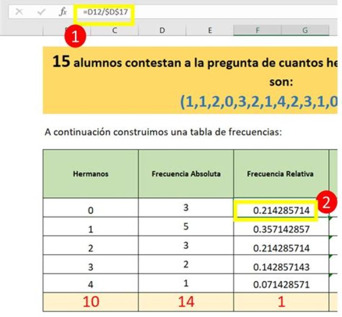Select column E header

tap(209, 30)
